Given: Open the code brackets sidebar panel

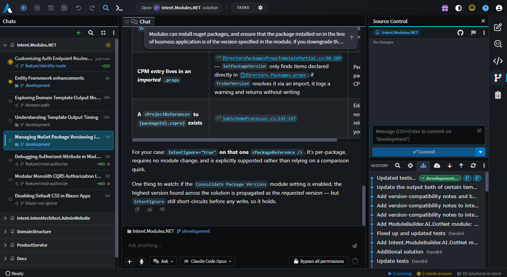Looking at the screenshot, I should point(498,61).
